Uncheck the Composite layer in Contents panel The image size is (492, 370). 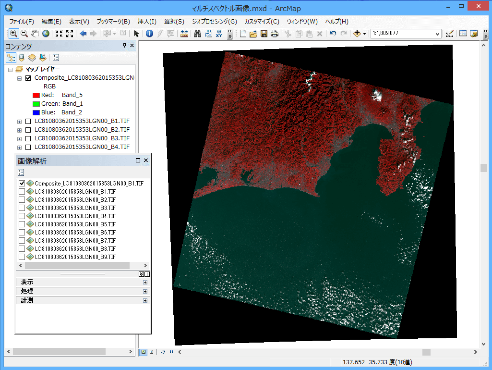click(28, 78)
